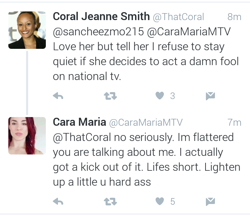The image size is (250, 222).
Task: Retweet Cara Maria's tweet
Action: (x=110, y=202)
